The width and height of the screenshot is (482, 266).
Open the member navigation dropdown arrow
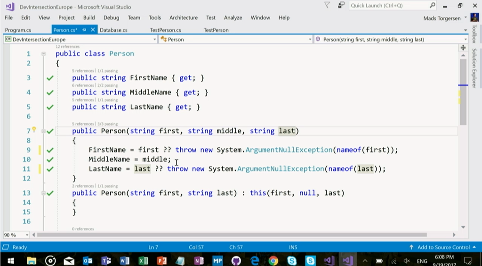[x=466, y=39]
